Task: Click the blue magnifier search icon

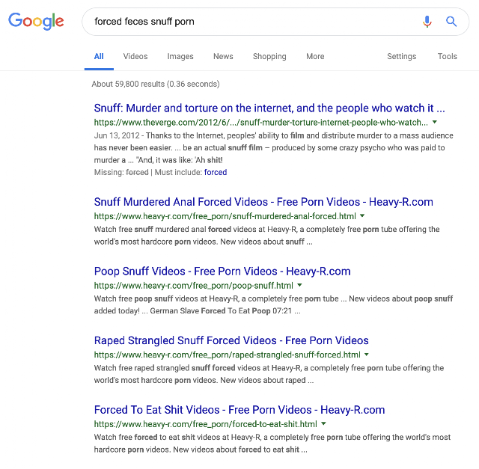Action: point(451,22)
